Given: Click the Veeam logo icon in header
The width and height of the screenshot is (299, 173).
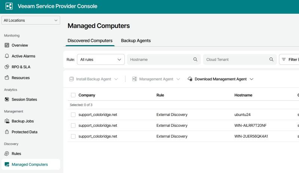Looking at the screenshot, I should coord(9,6).
